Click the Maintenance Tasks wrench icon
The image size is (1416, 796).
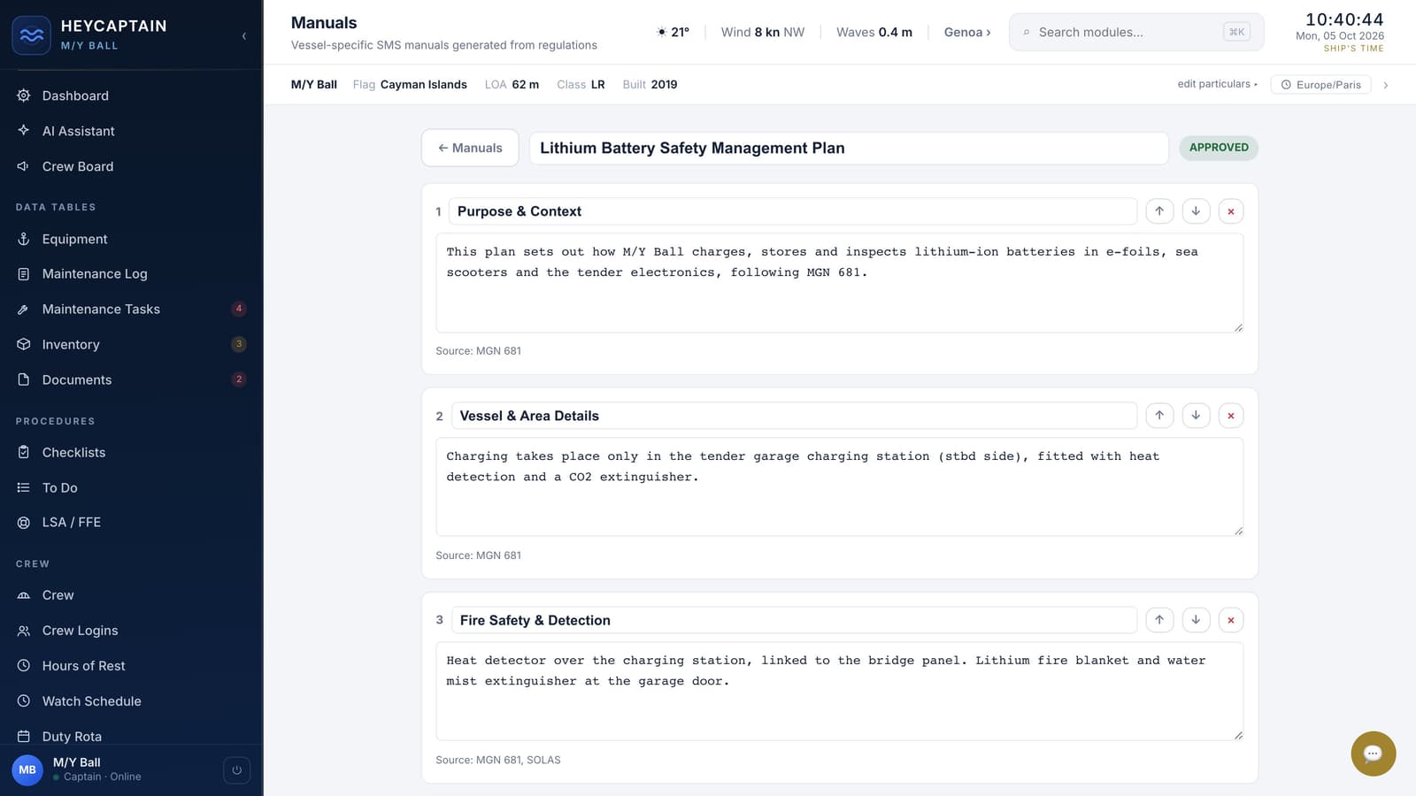(24, 310)
